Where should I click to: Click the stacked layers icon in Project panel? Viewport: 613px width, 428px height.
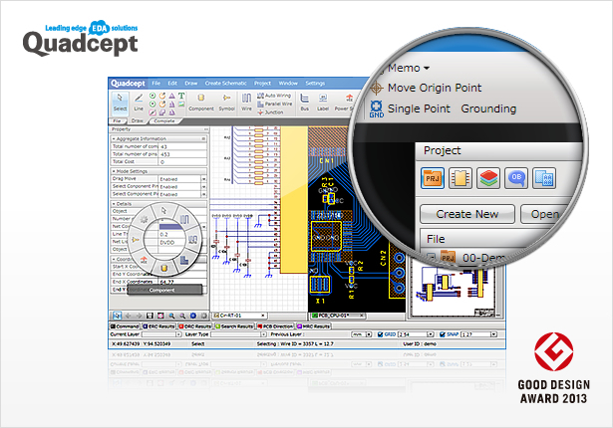tap(488, 178)
